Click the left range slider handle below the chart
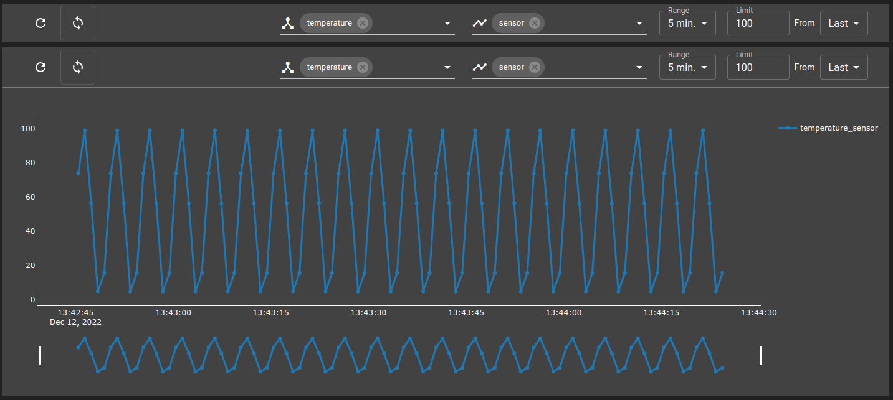Screen dimensions: 893x400 point(40,355)
